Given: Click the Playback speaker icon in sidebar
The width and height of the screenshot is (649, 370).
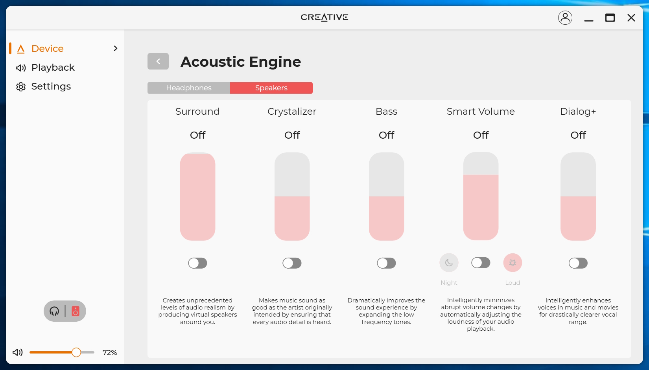Looking at the screenshot, I should (x=21, y=68).
